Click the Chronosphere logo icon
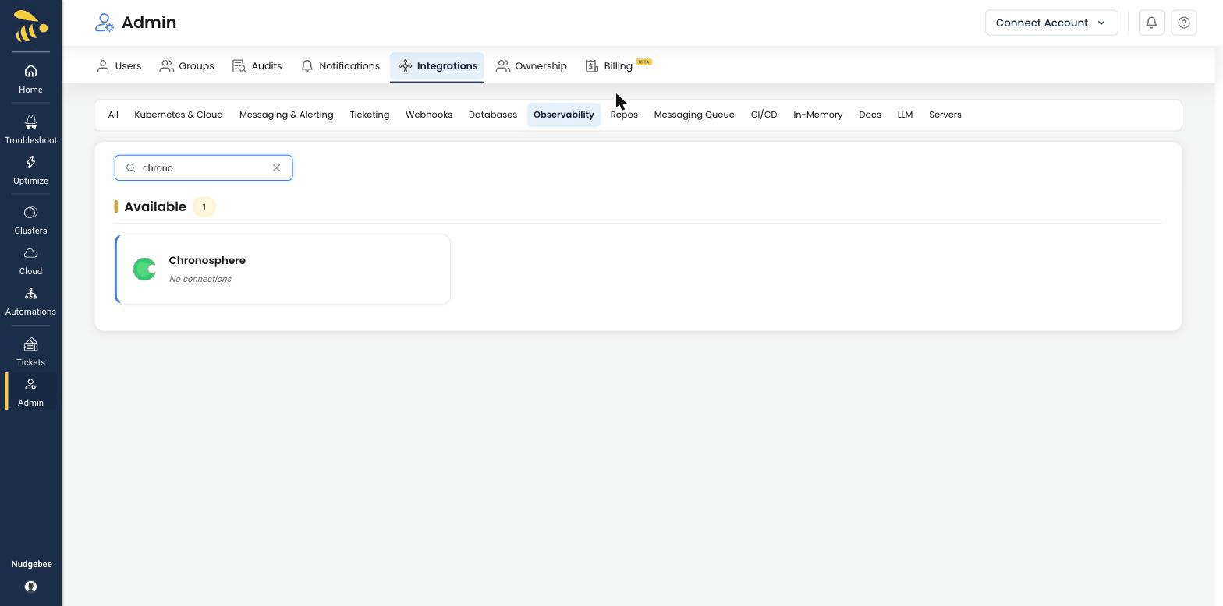The image size is (1223, 606). click(x=144, y=269)
